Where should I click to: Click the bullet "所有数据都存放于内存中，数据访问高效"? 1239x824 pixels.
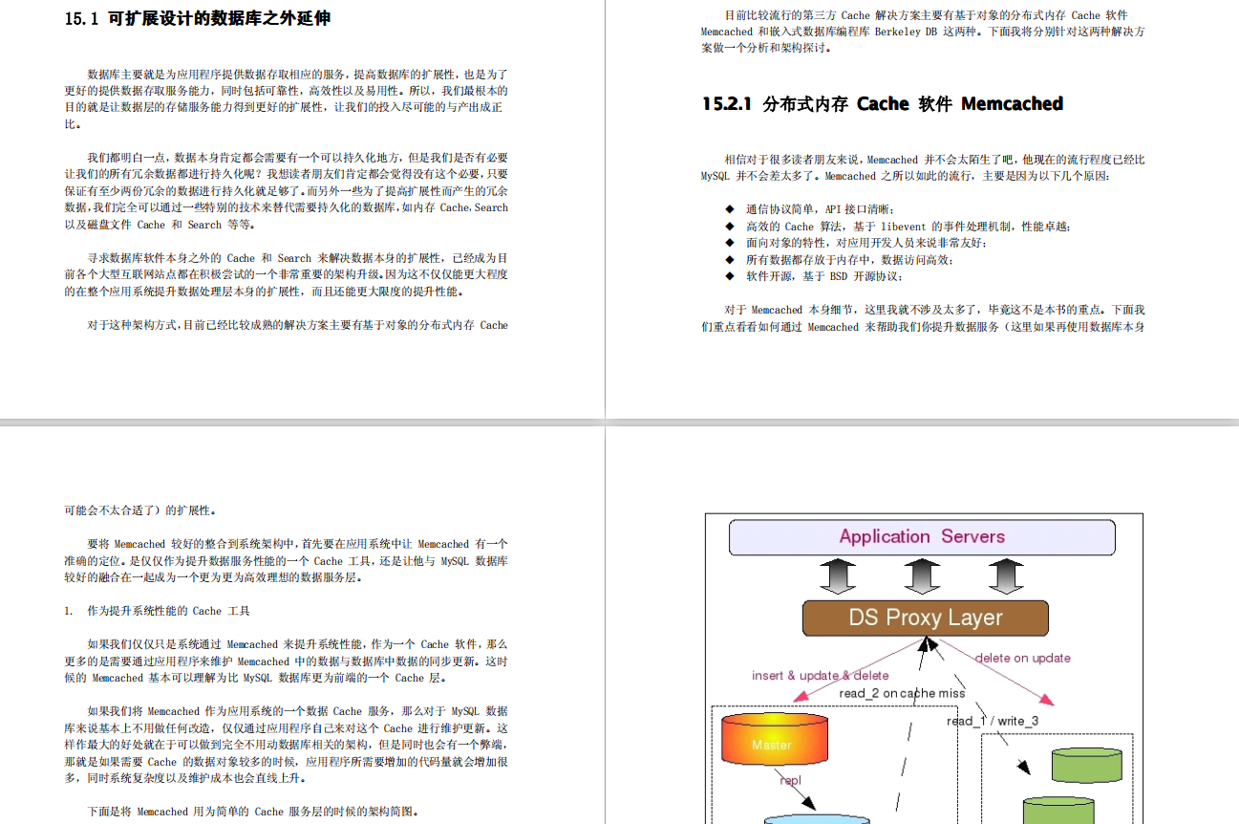[x=839, y=259]
